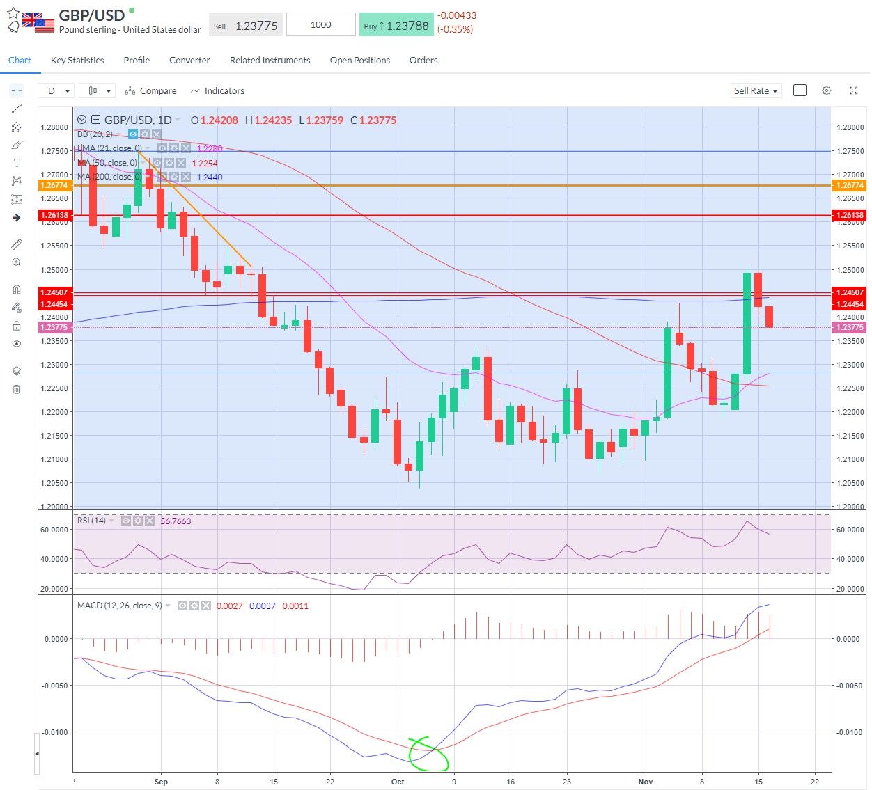Pick the ruler measure tool
Screen dimensions: 872x790
pos(17,244)
